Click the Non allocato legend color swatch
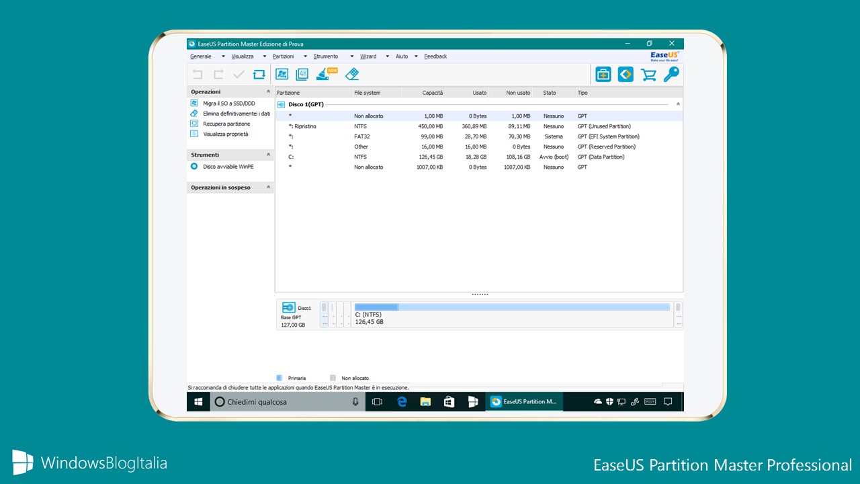 coord(333,378)
